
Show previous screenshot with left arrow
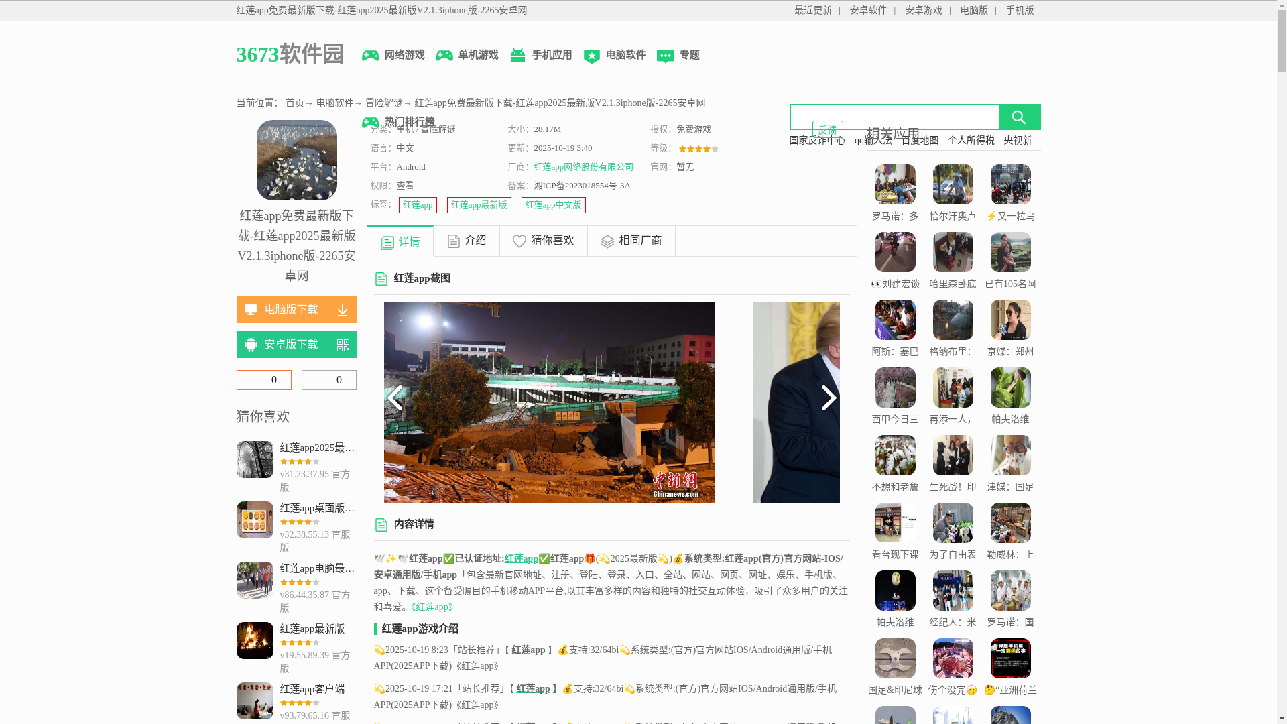point(395,398)
